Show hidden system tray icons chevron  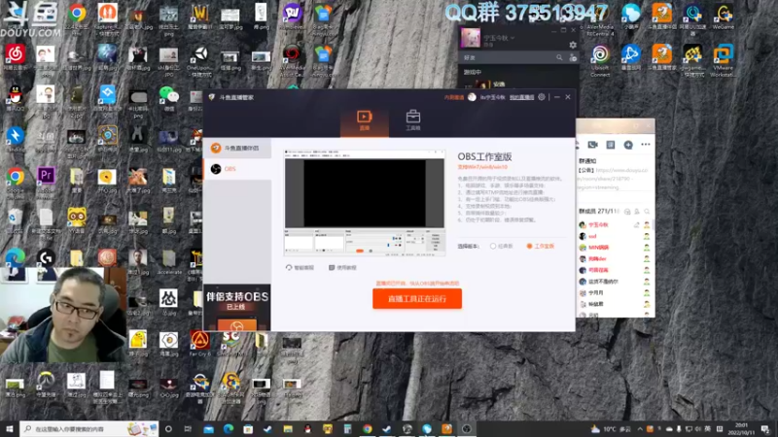point(640,429)
